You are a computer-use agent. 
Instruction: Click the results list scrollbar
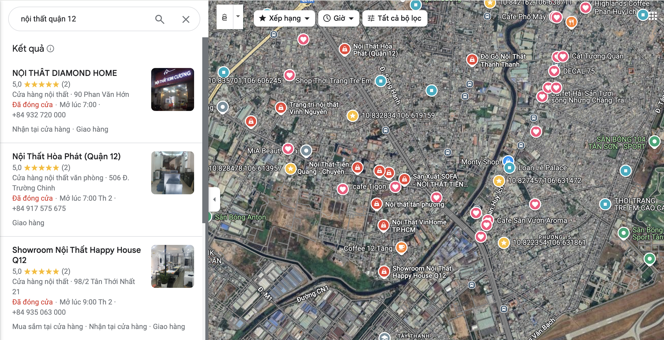205,130
